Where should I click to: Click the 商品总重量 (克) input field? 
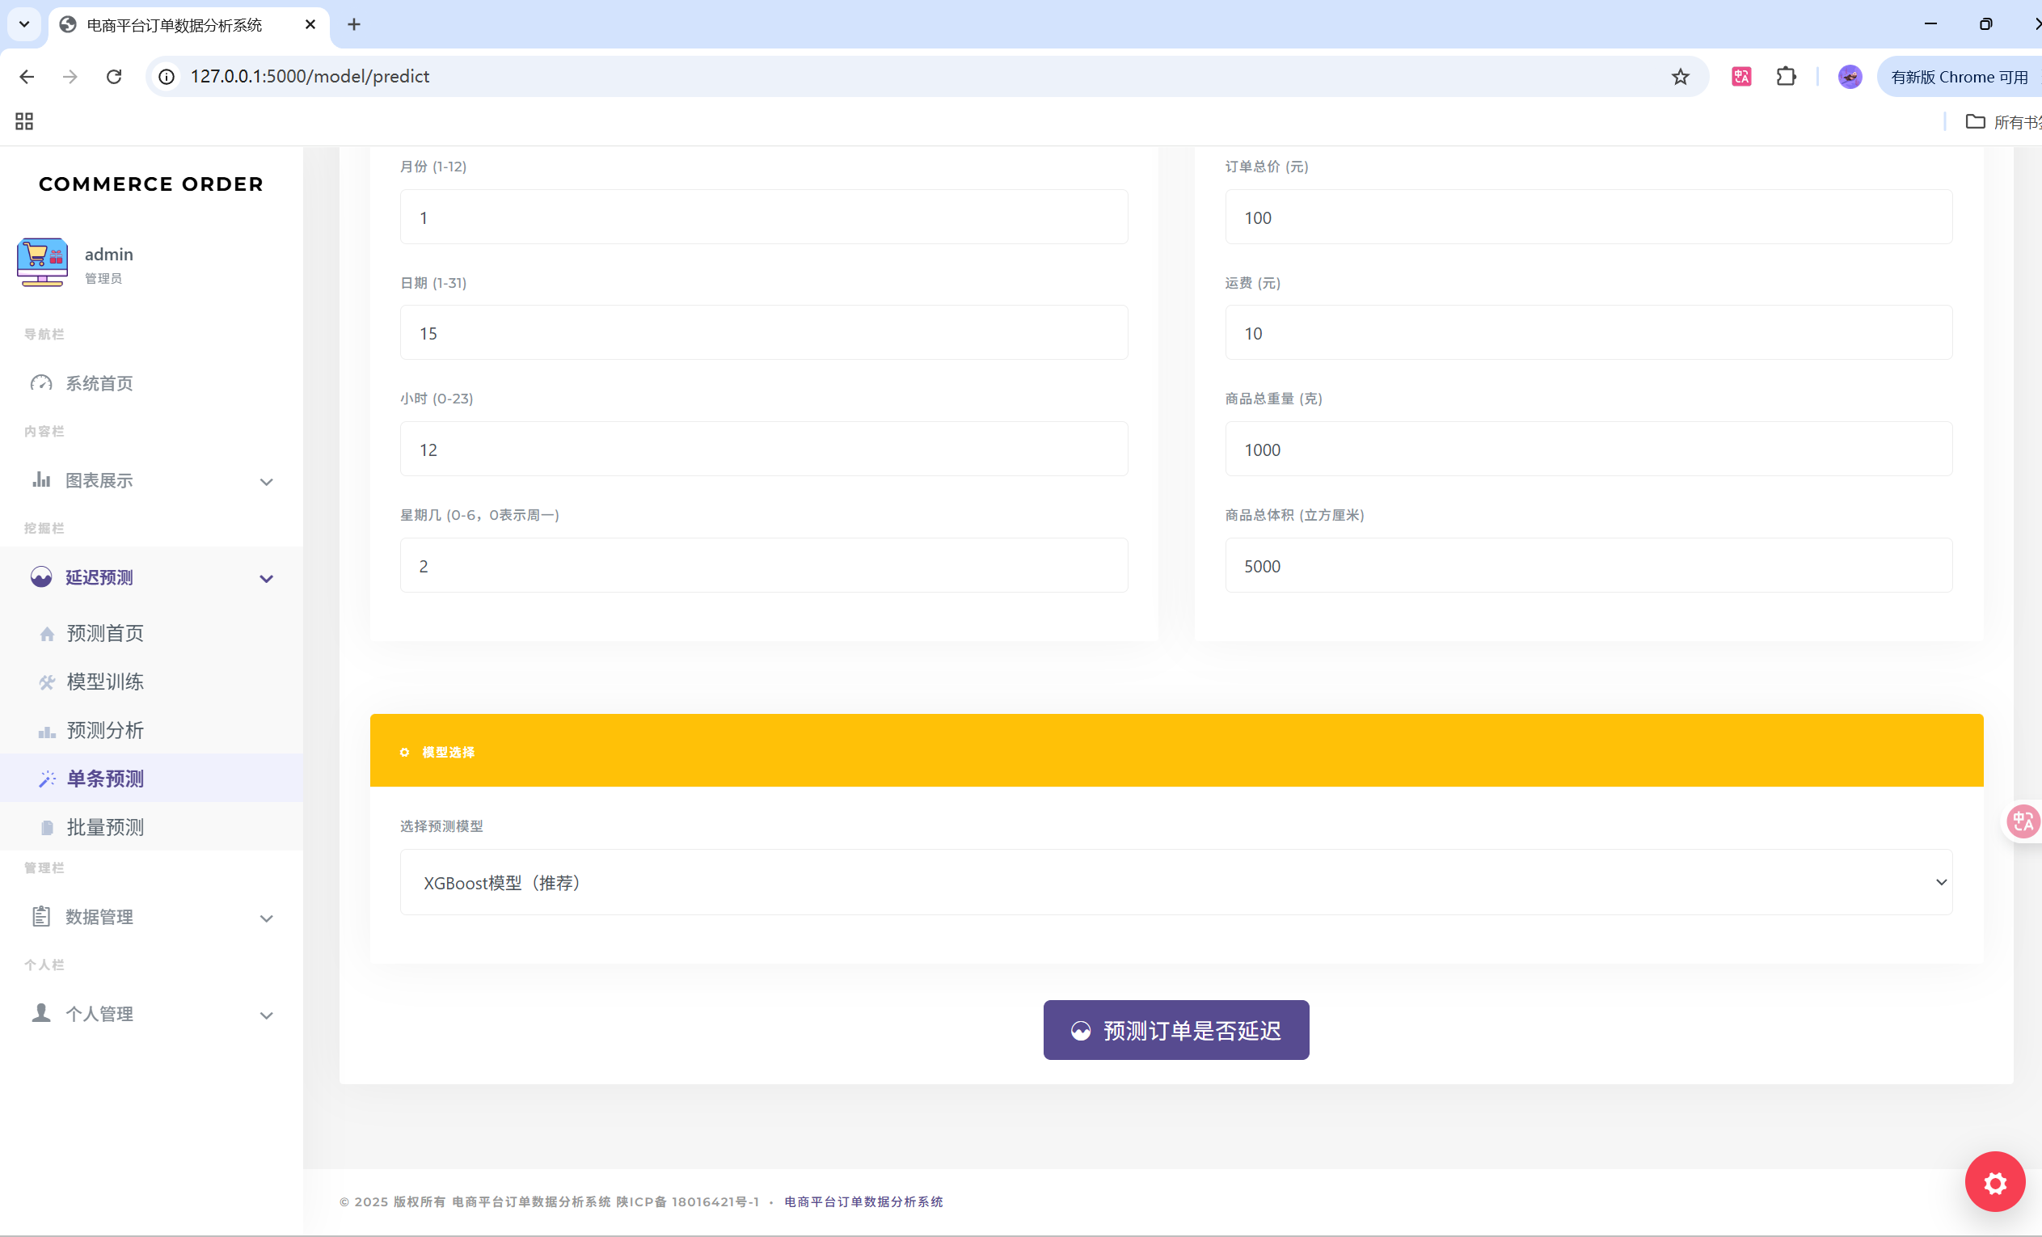(1588, 450)
